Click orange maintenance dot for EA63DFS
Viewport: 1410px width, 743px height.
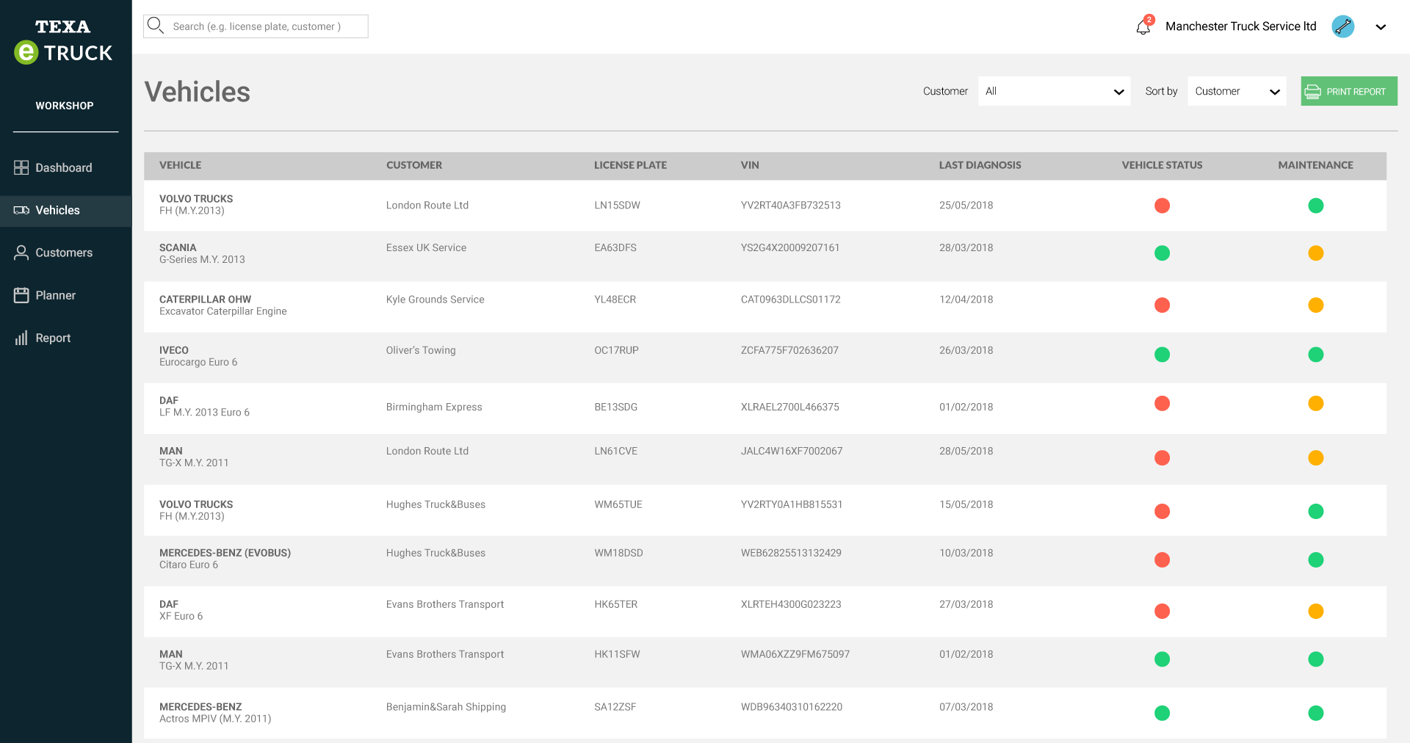tap(1316, 253)
